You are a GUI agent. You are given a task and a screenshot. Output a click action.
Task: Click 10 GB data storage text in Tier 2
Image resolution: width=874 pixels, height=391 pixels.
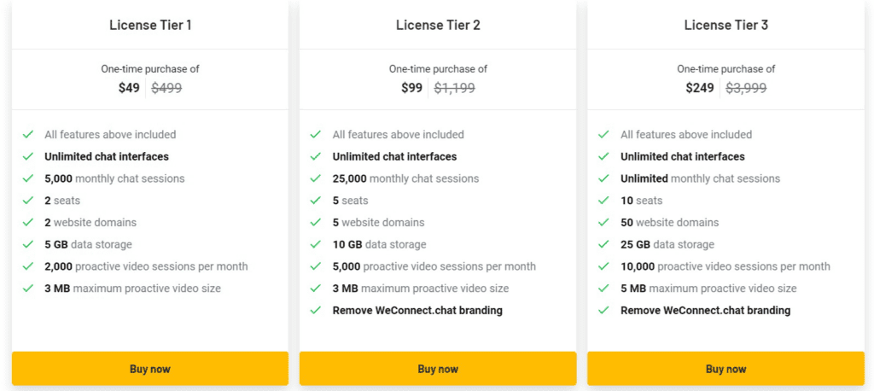pyautogui.click(x=379, y=244)
